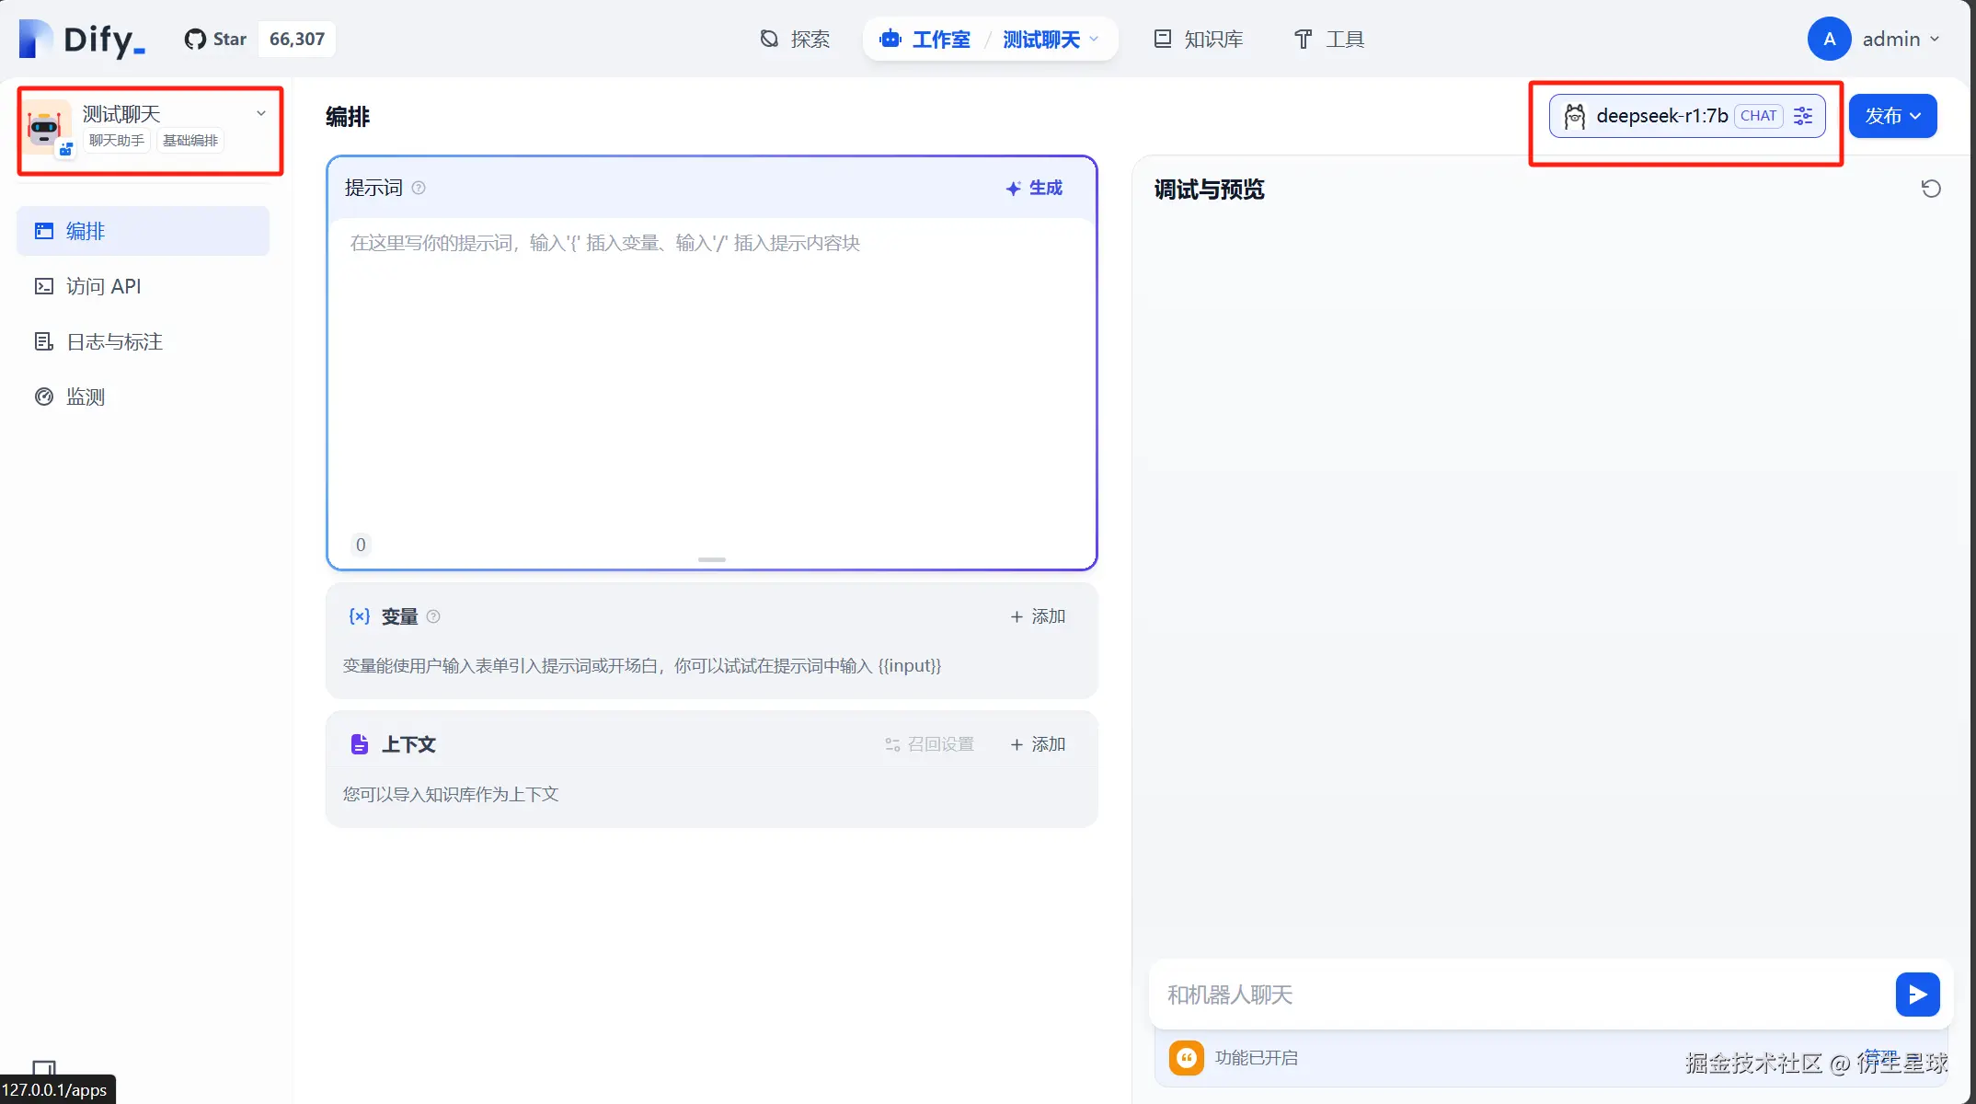1976x1104 pixels.
Task: Click the refresh icon in debug preview
Action: (x=1931, y=189)
